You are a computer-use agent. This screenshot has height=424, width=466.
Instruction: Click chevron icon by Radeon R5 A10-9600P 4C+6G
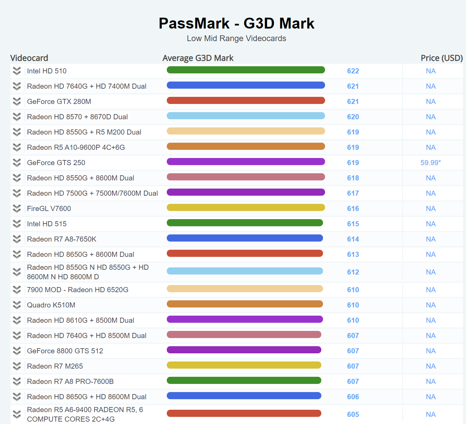pos(17,147)
